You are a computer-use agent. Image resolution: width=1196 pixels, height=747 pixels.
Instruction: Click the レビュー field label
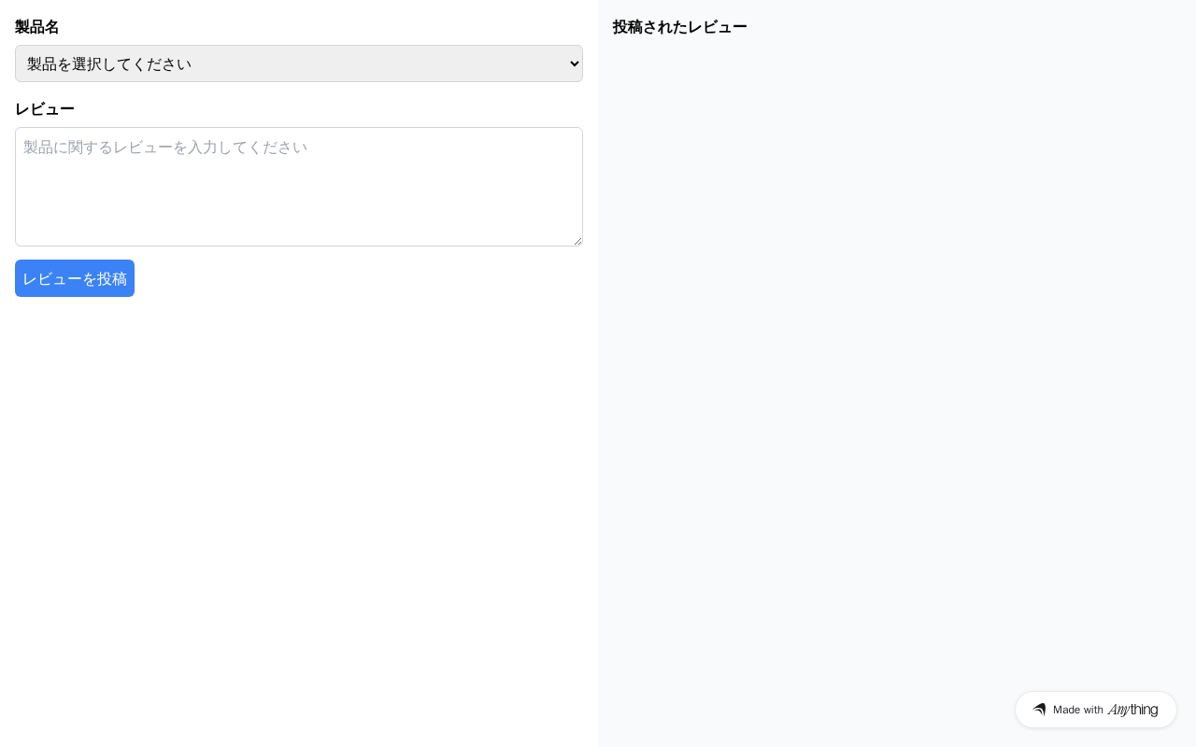click(45, 109)
